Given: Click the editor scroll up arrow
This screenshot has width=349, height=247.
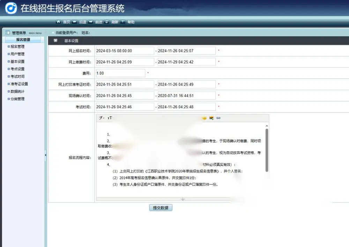Looking at the screenshot, I should coord(267,126).
